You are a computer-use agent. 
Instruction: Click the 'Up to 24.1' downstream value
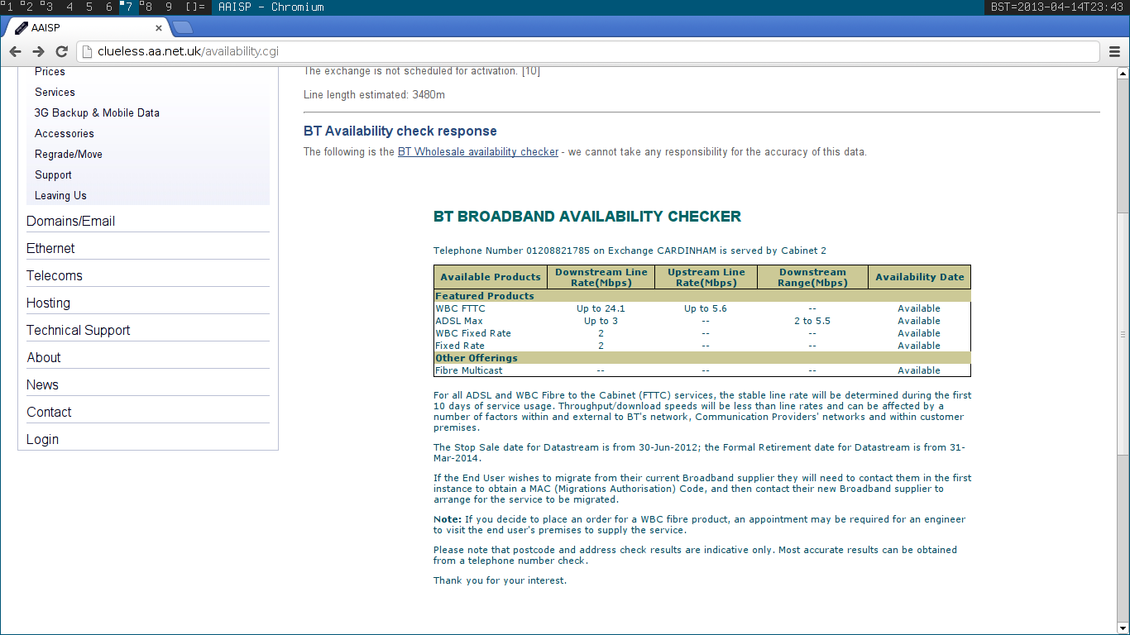pos(601,308)
